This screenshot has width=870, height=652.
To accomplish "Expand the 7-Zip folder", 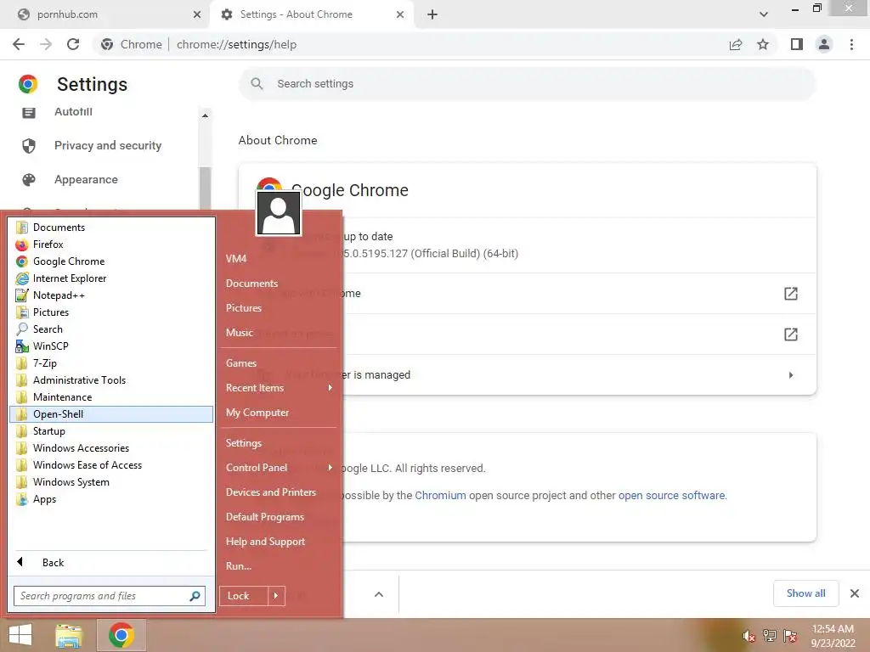I will coord(111,363).
